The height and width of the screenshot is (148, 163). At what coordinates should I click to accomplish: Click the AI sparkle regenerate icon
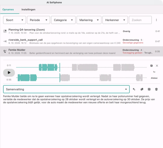[x=134, y=89]
